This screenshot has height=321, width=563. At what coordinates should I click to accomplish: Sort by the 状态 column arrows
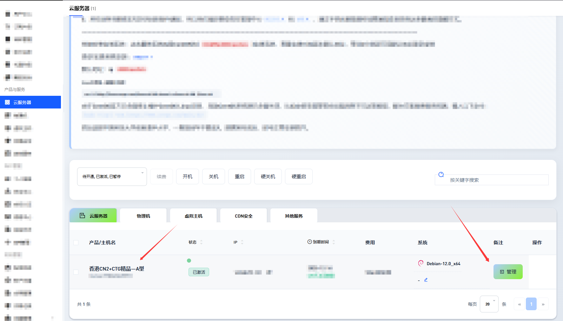(201, 242)
